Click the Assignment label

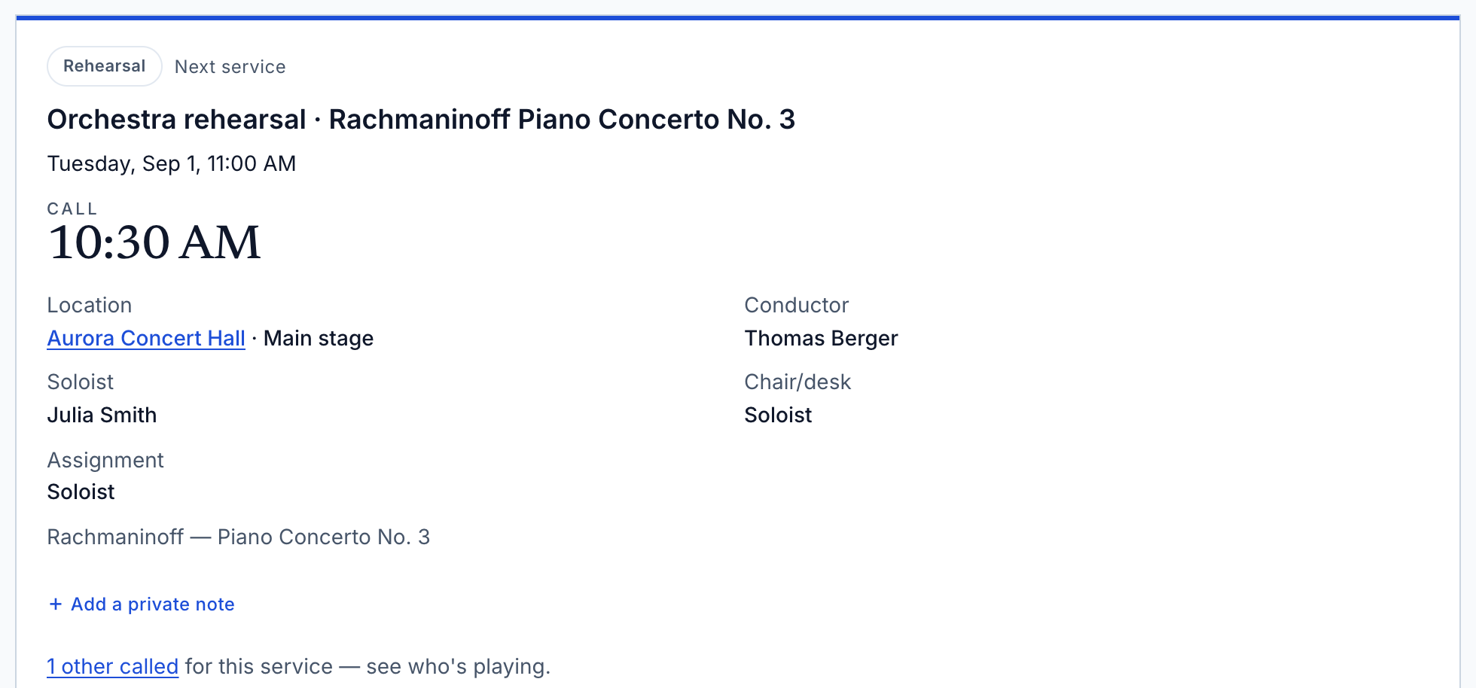[x=105, y=461]
